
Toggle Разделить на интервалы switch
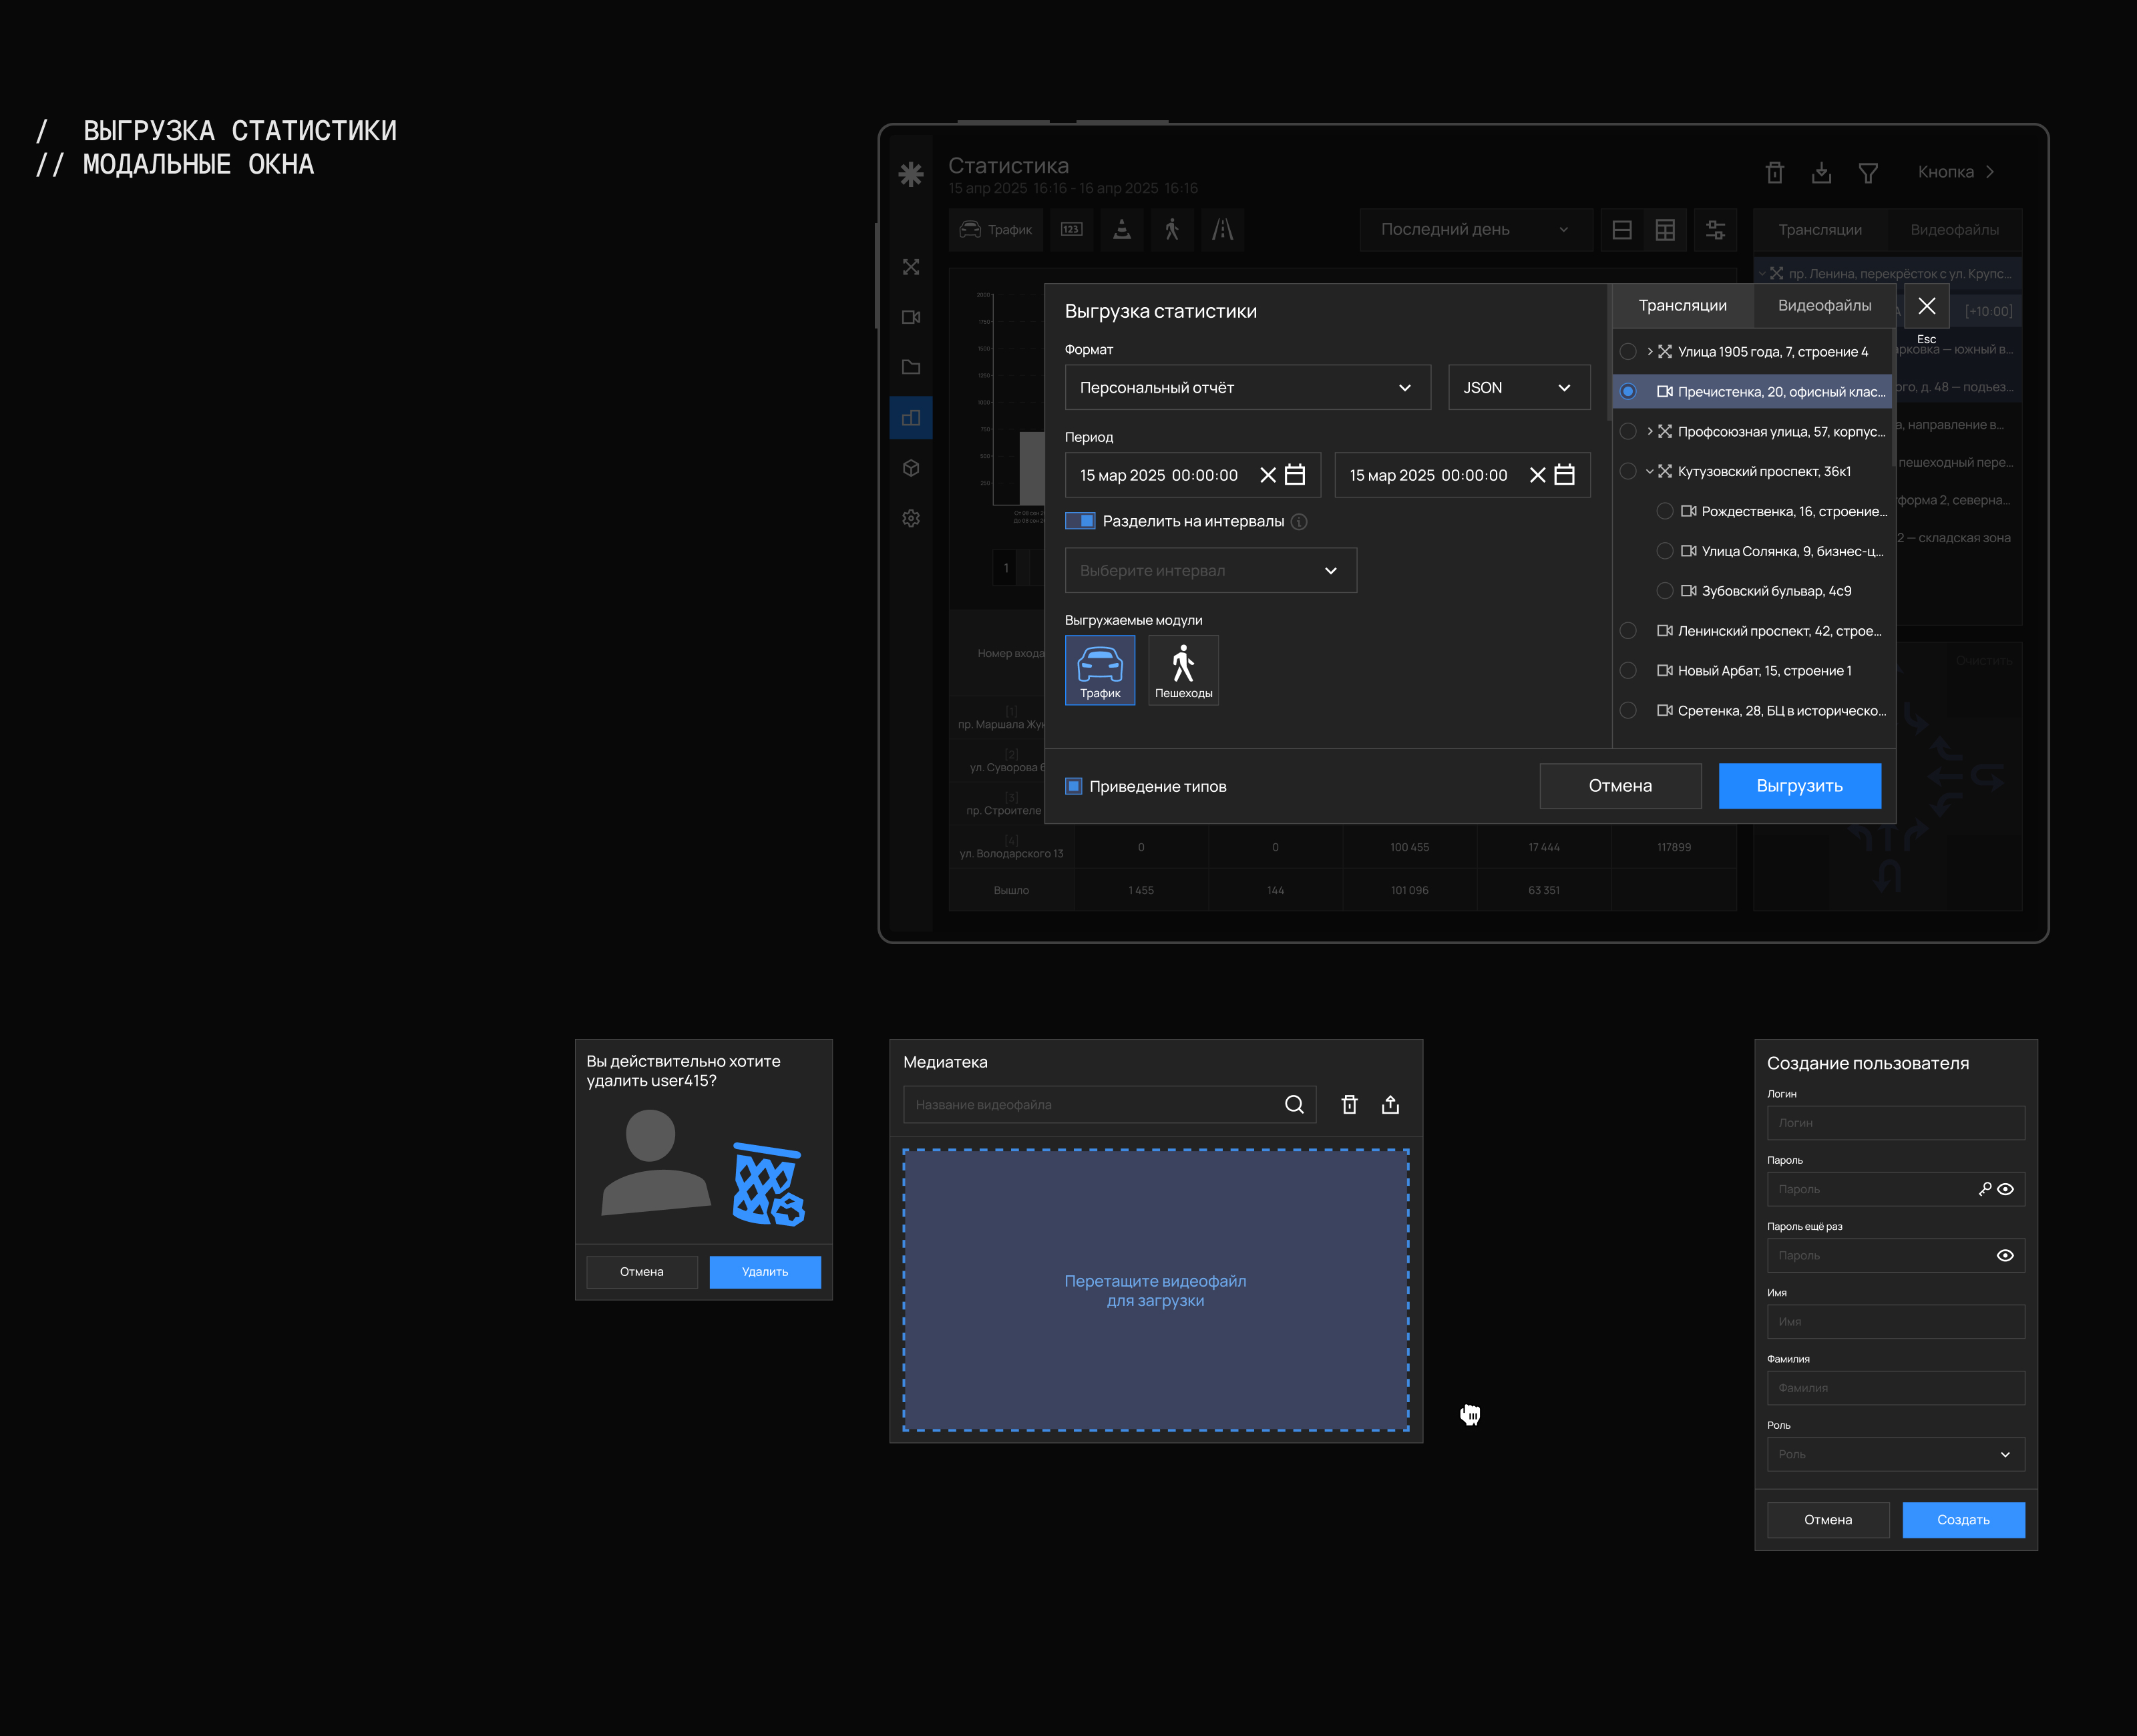(x=1079, y=521)
